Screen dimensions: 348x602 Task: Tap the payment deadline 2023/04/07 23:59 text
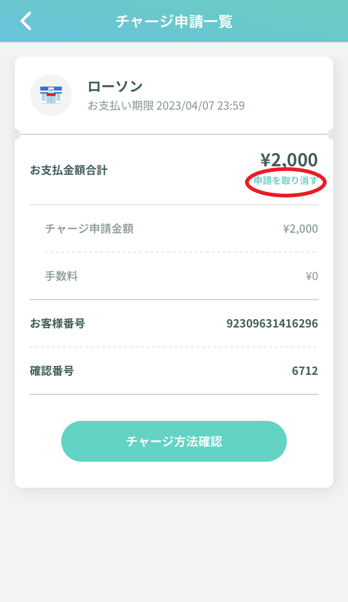click(200, 106)
